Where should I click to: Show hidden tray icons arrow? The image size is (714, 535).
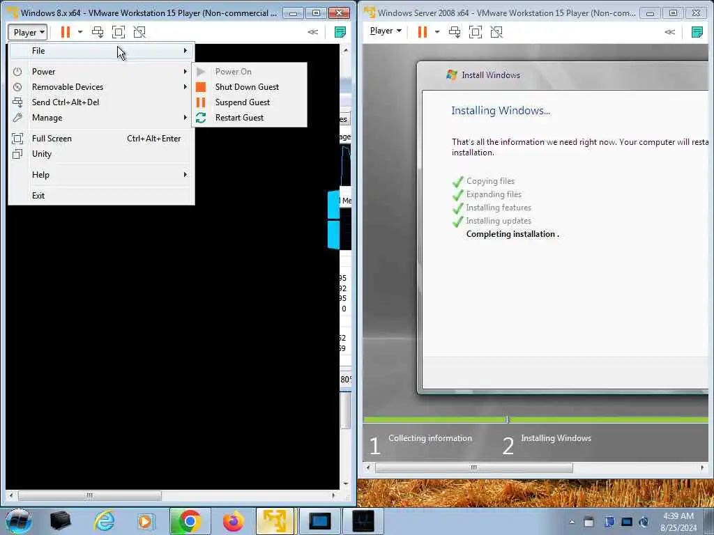572,522
